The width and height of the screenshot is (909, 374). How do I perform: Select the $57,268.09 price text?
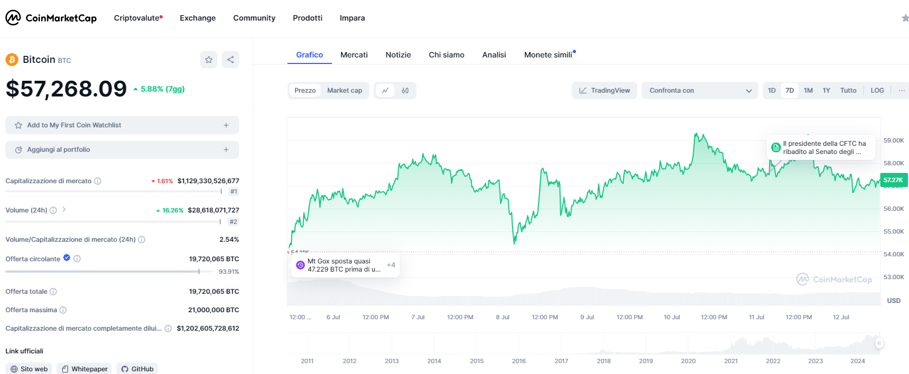66,89
